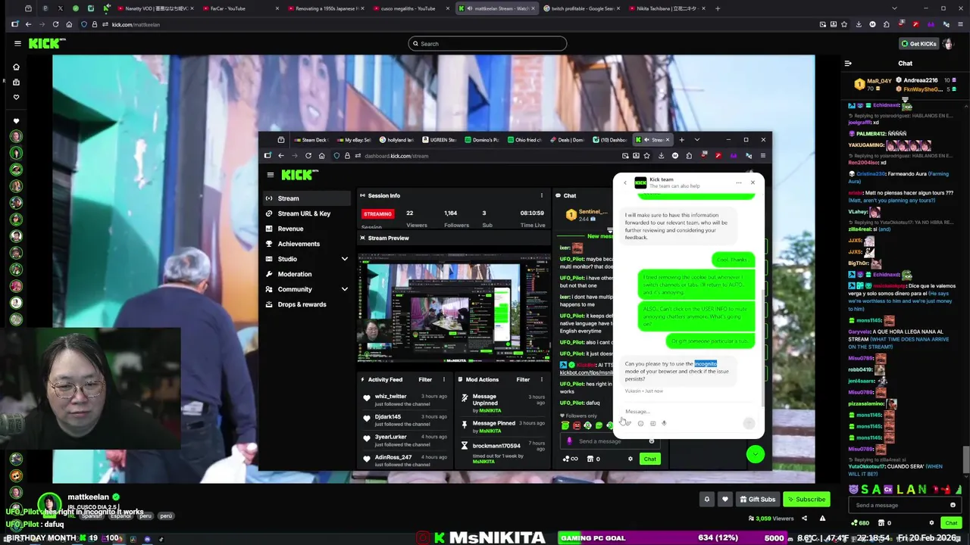Toggle stream notifications bell
970x545 pixels.
tap(706, 500)
